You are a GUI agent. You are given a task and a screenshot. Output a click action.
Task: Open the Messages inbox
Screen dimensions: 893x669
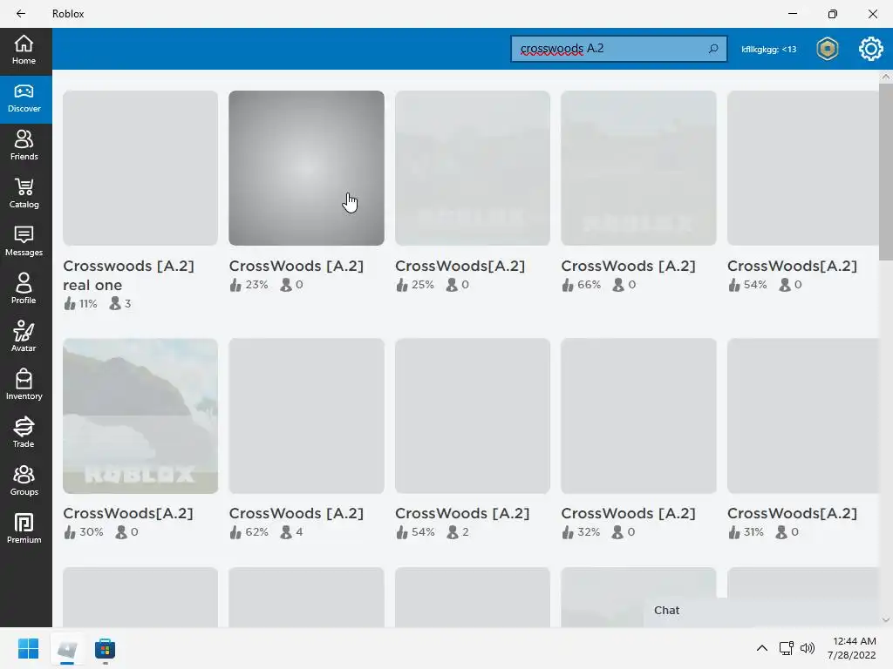(25, 242)
